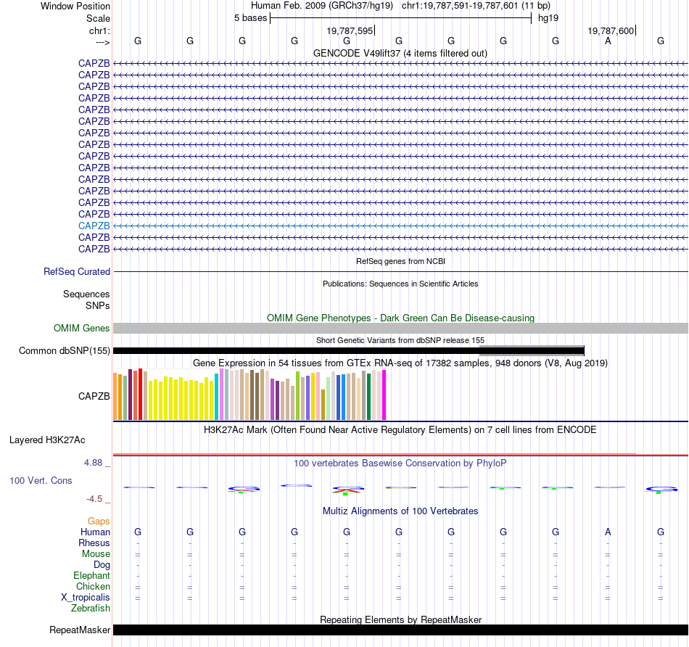Click the GTEx Gene Expression track title
This screenshot has height=647, width=689.
pyautogui.click(x=400, y=363)
